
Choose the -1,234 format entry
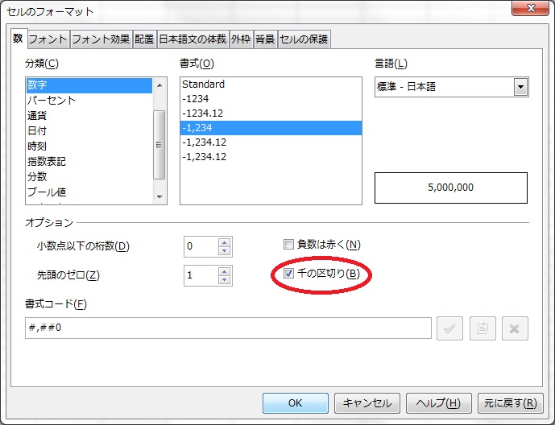coord(271,128)
